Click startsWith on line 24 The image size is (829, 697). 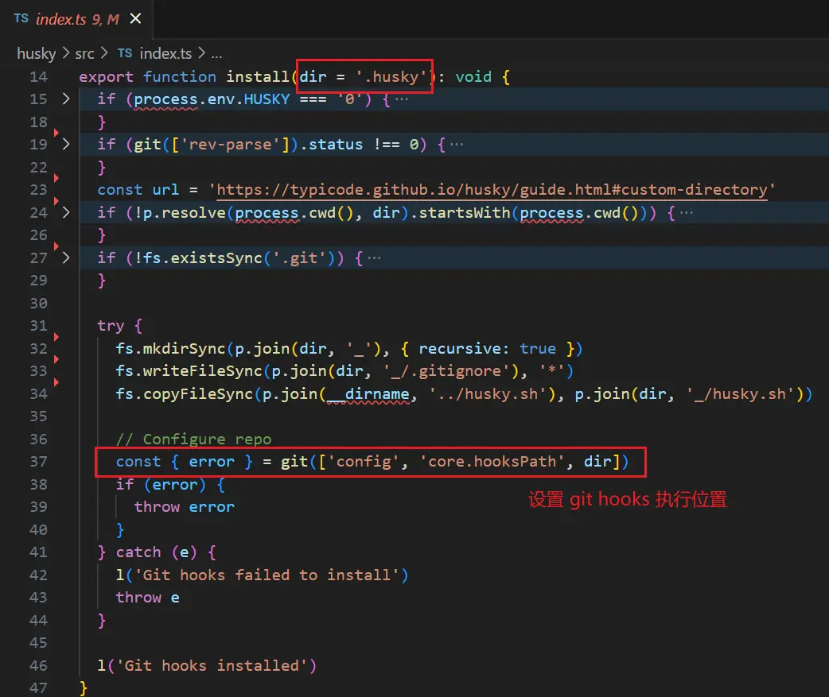[x=464, y=212]
